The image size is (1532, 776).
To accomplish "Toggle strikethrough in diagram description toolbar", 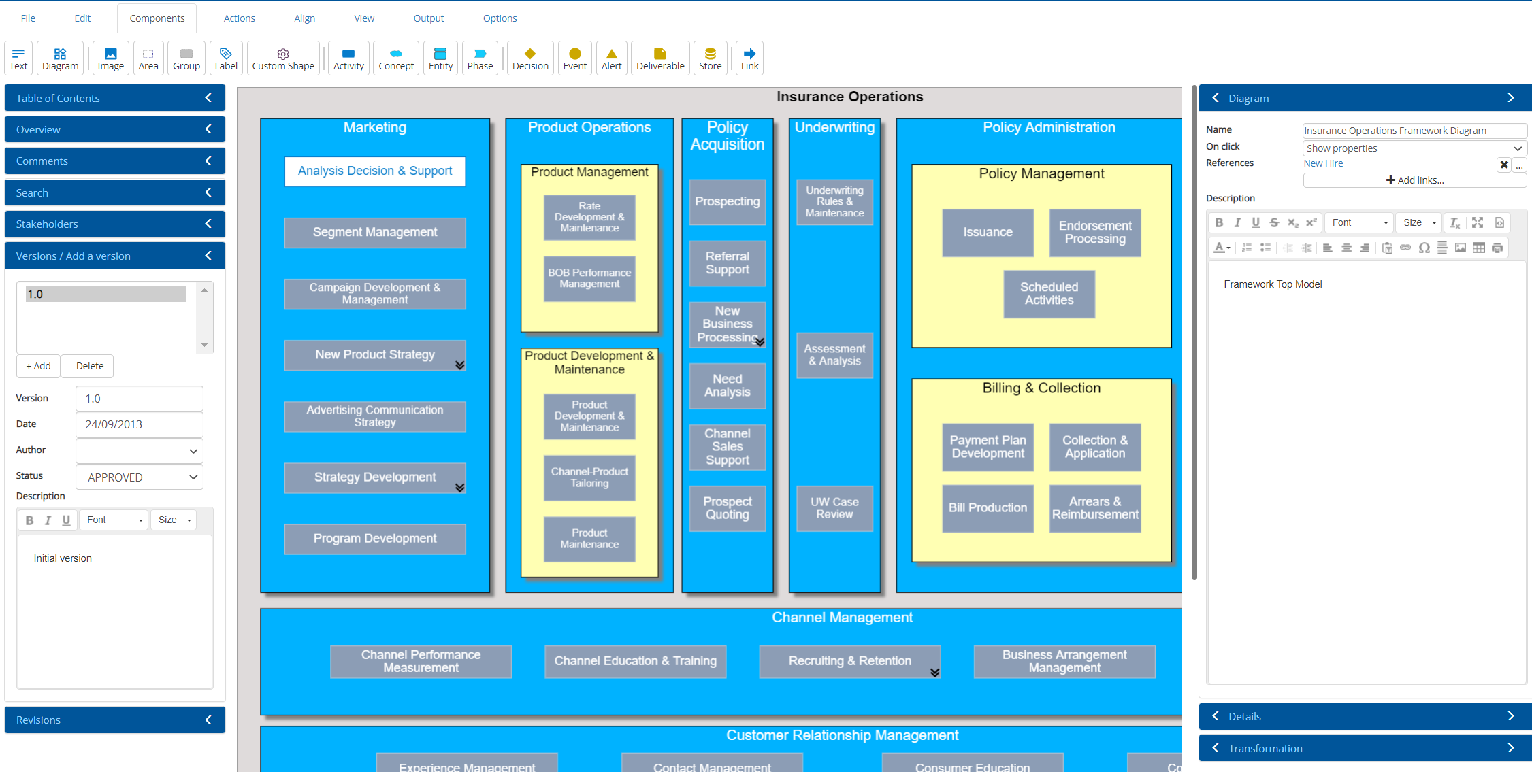I will (x=1274, y=222).
